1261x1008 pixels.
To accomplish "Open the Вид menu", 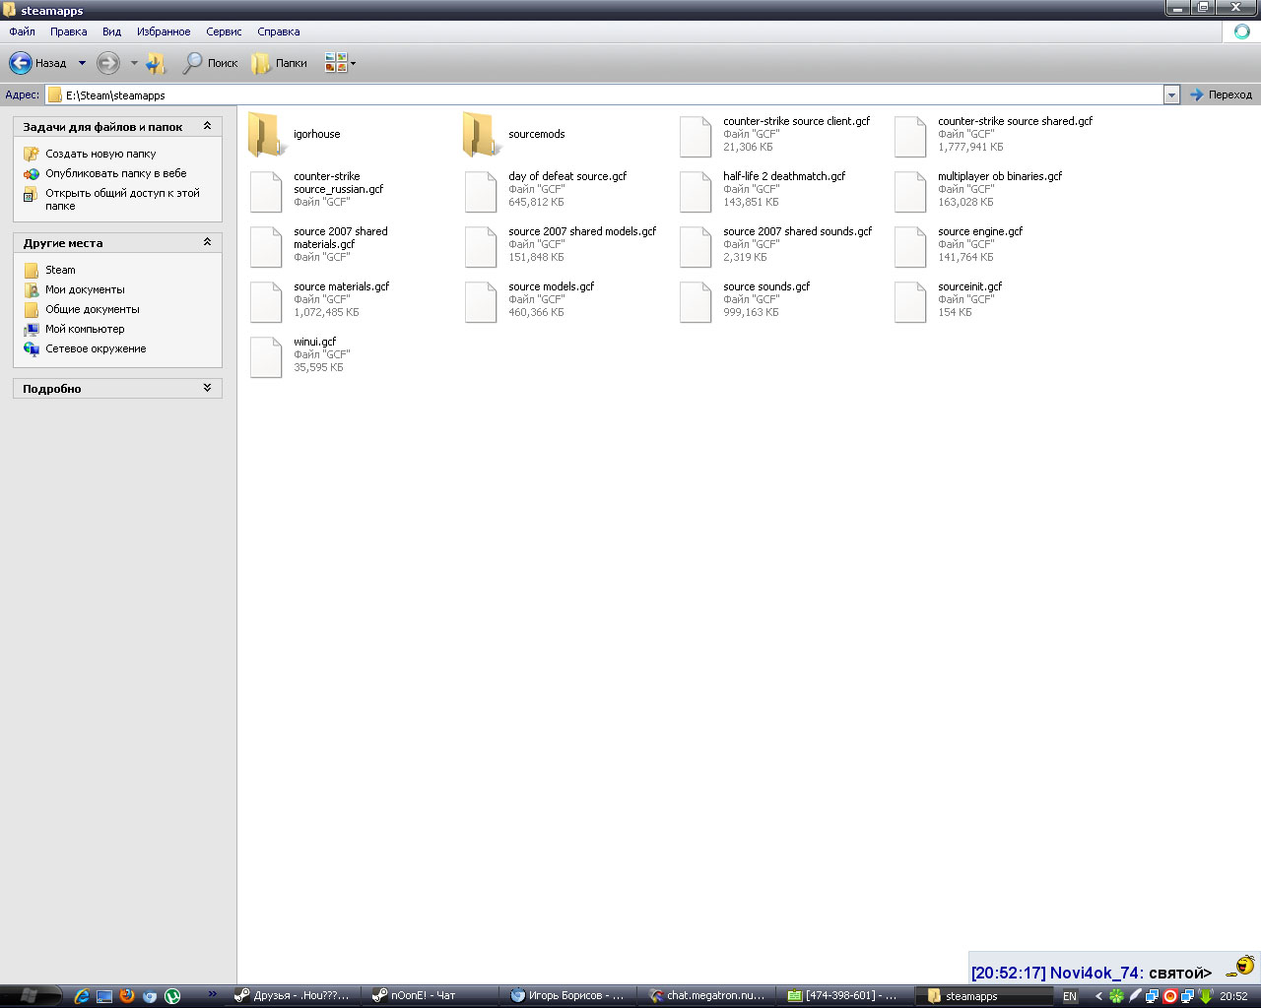I will [112, 31].
